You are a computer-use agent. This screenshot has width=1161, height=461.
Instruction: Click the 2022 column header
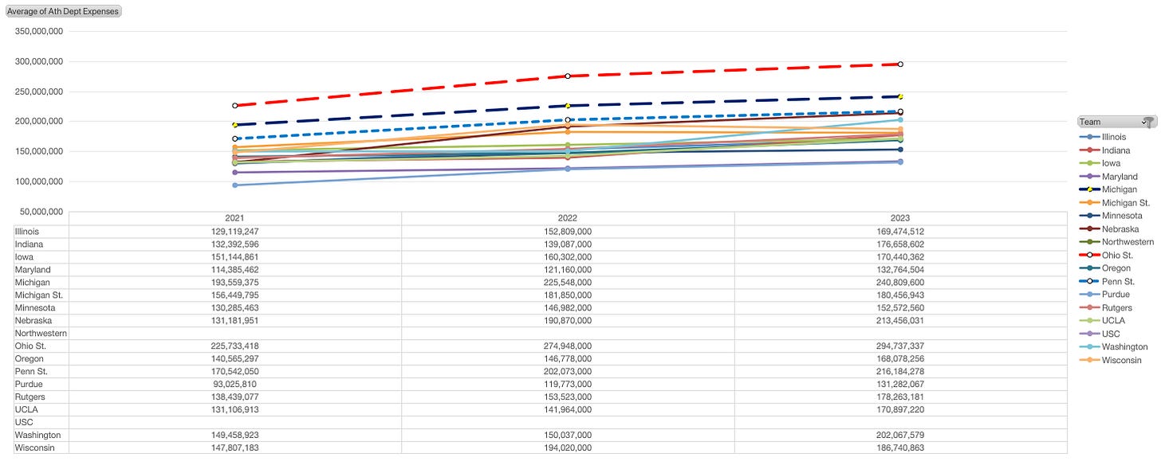point(568,218)
